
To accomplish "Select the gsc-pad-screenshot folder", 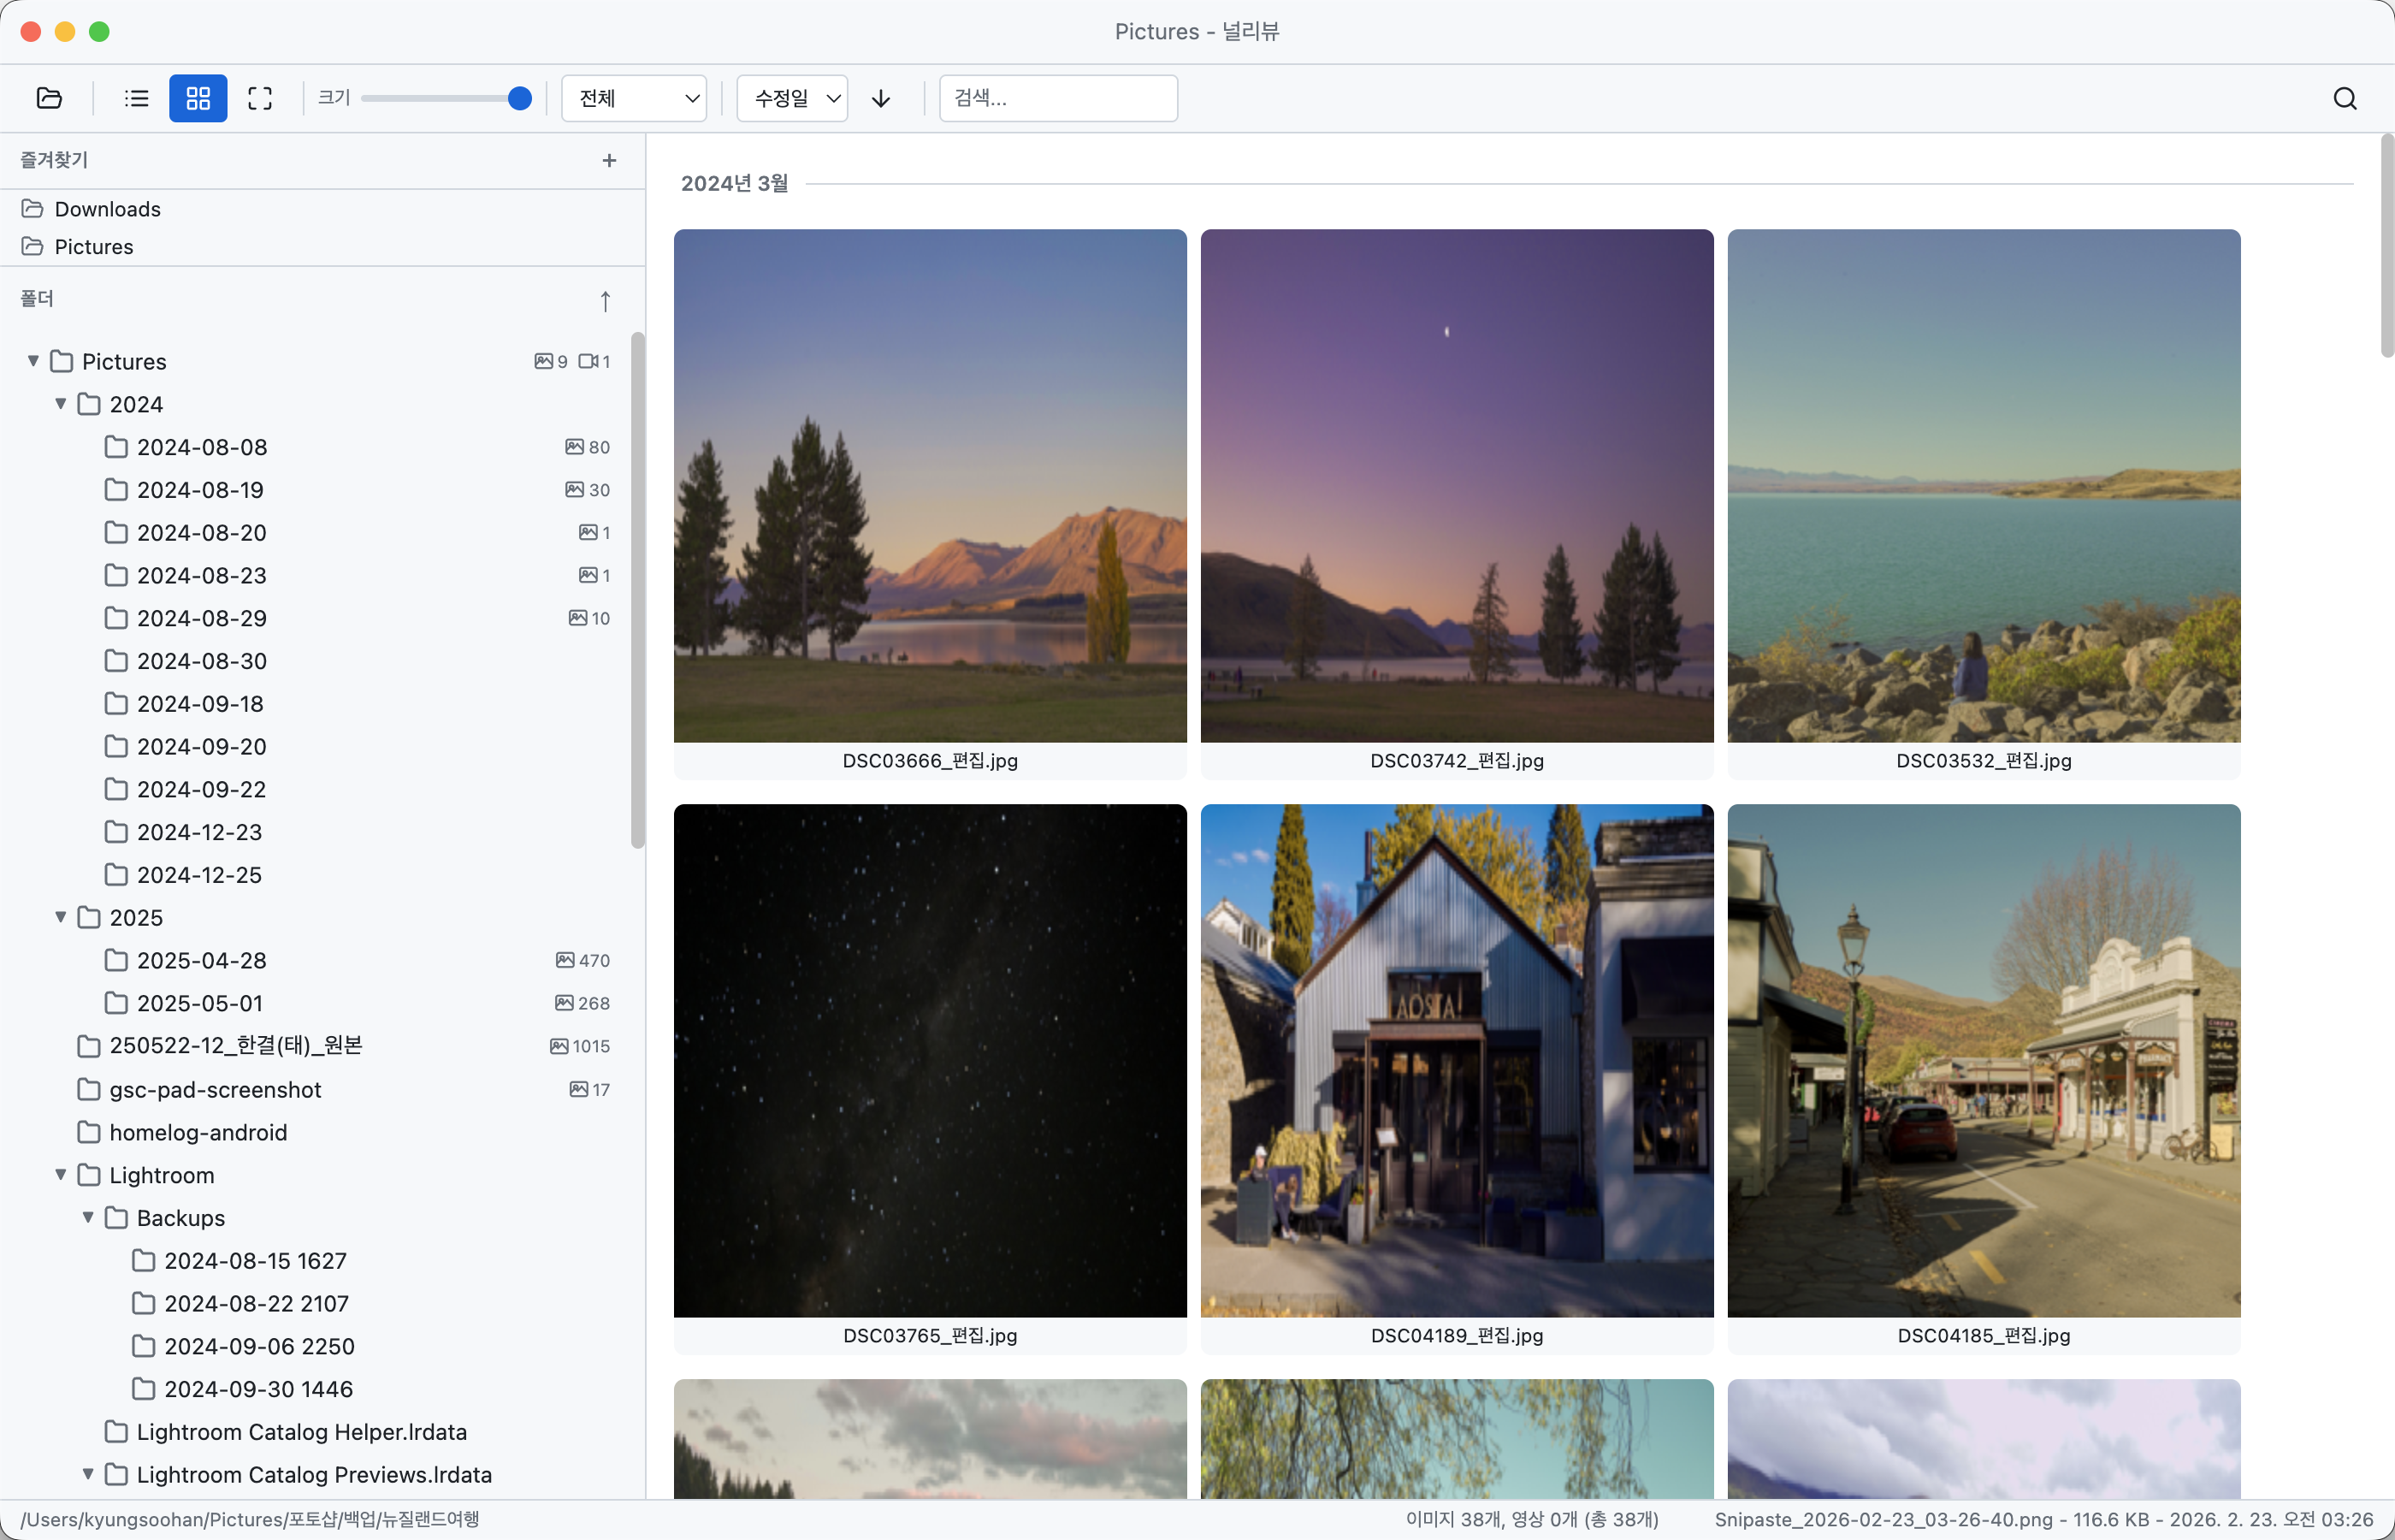I will (215, 1090).
